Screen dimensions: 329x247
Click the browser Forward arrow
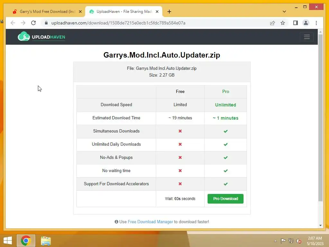coord(23,23)
